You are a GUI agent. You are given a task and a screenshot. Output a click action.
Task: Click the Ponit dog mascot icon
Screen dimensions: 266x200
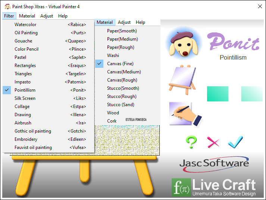click(184, 44)
